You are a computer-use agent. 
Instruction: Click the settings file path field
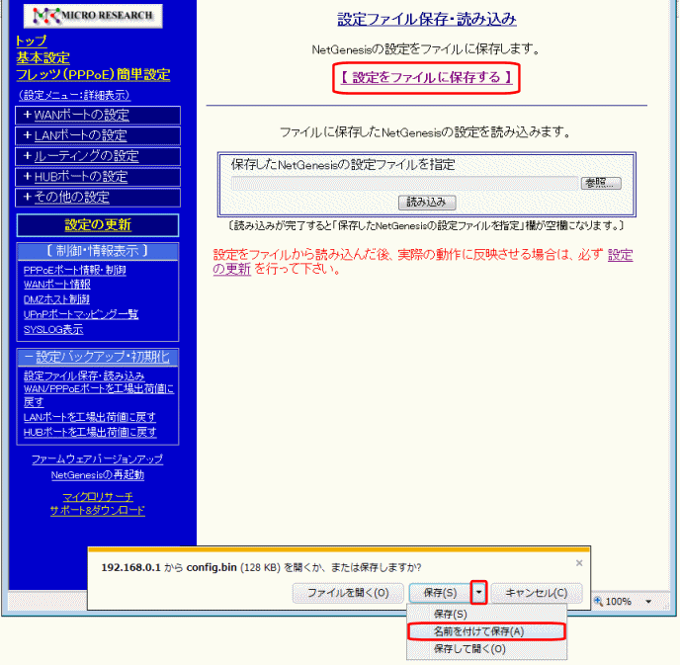pyautogui.click(x=403, y=183)
